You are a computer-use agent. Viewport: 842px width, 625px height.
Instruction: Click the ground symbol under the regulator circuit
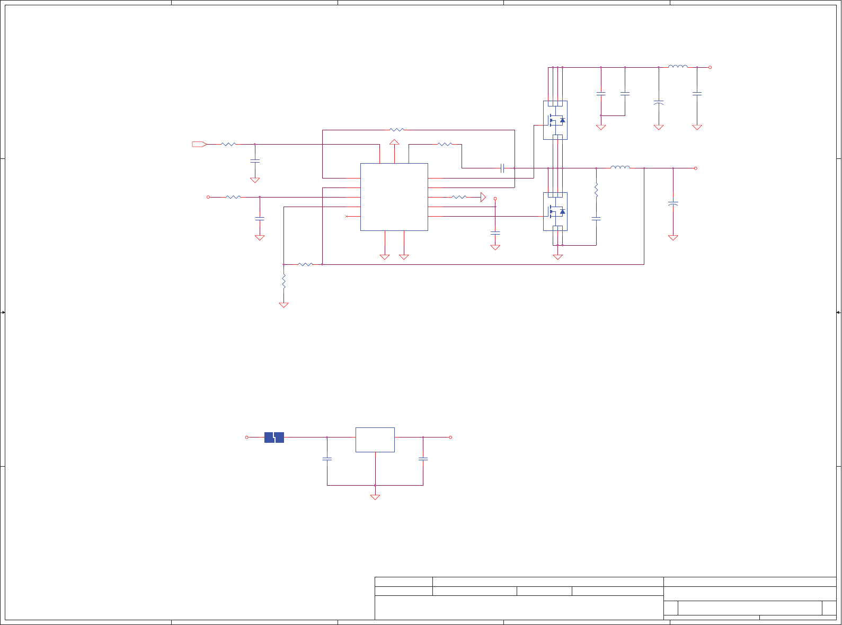point(375,497)
